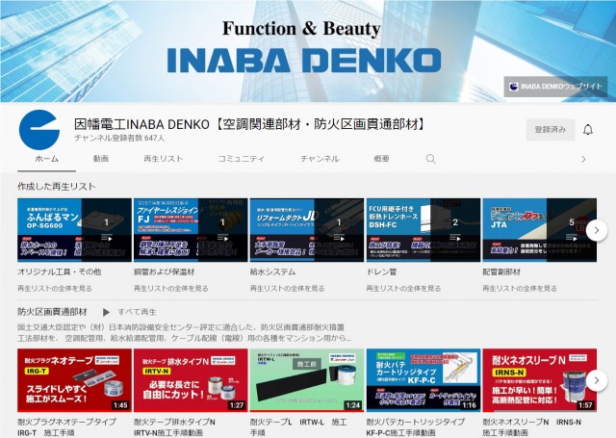
Task: Open JTA playlist thumbnail
Action: pyautogui.click(x=539, y=230)
